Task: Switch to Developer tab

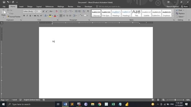Action: tap(88, 7)
